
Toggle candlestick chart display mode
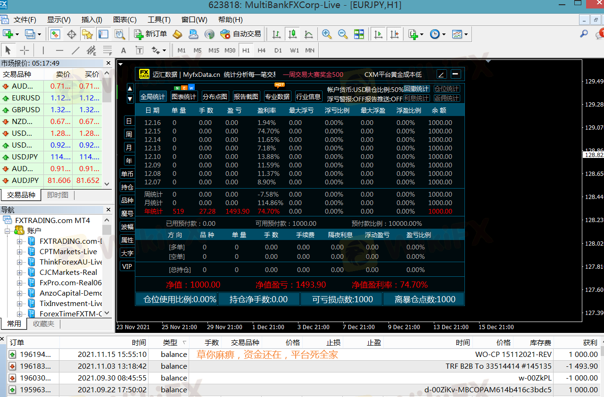tap(293, 34)
